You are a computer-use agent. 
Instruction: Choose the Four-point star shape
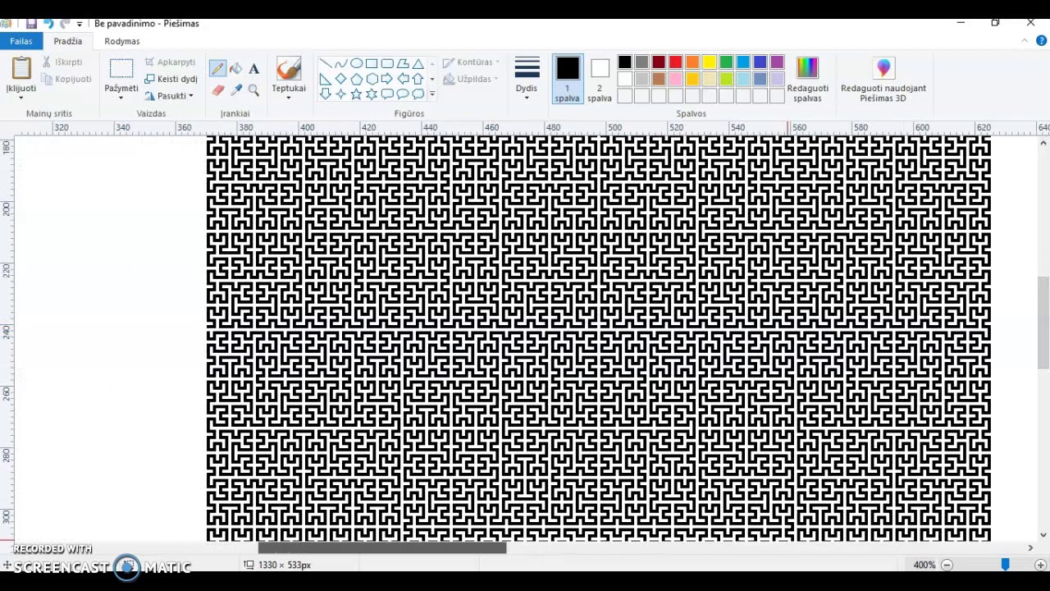(340, 94)
